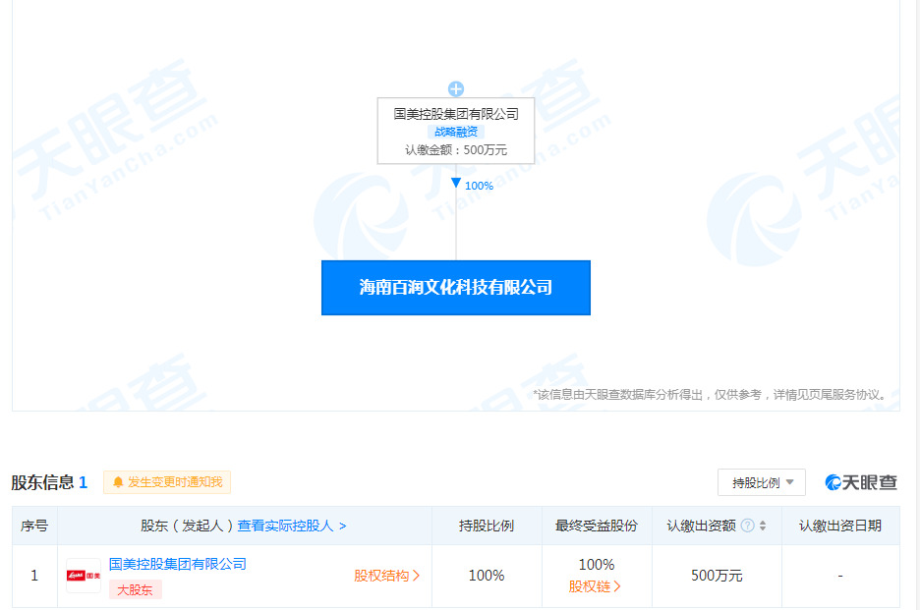Open 查看实际控股人 link
This screenshot has width=920, height=610.
point(292,526)
